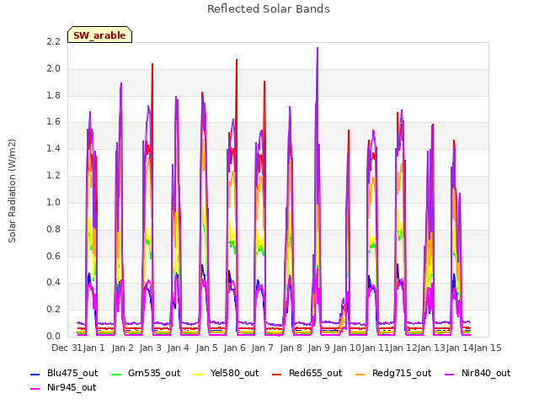
Task: Click the 2.0 y-axis tick label
Action: pyautogui.click(x=53, y=68)
